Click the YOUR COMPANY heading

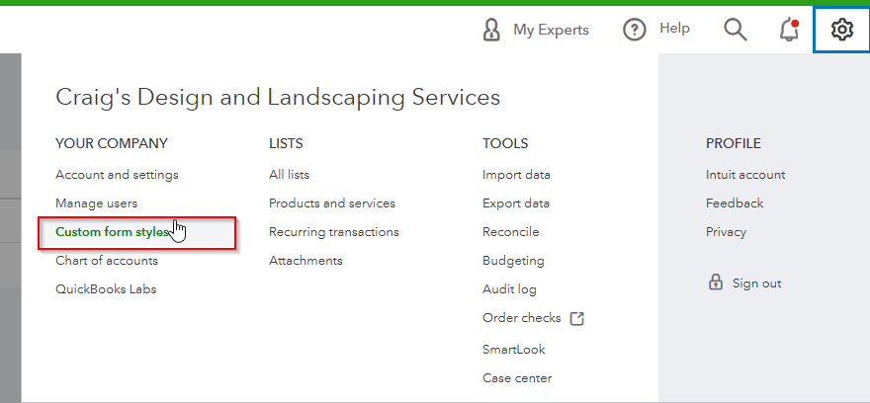(x=112, y=143)
